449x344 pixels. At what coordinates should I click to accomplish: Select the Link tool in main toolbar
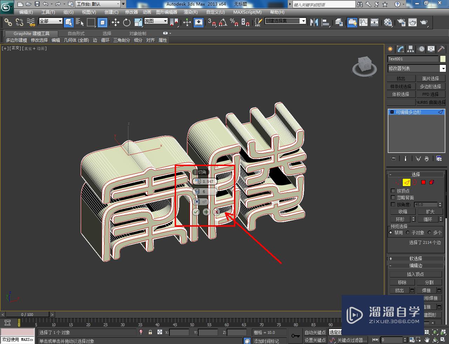tap(8, 22)
